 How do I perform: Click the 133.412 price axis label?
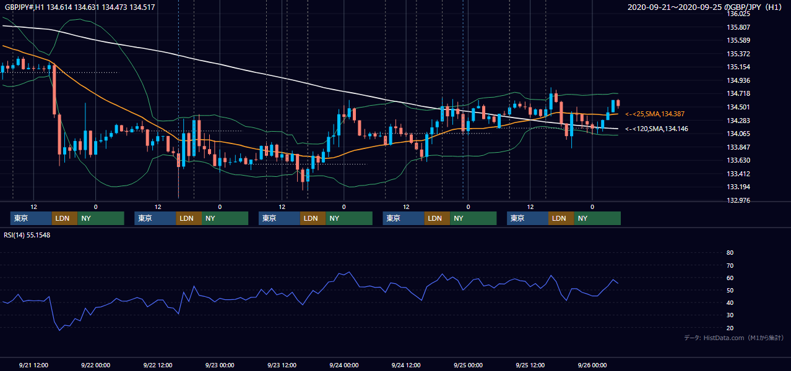740,174
